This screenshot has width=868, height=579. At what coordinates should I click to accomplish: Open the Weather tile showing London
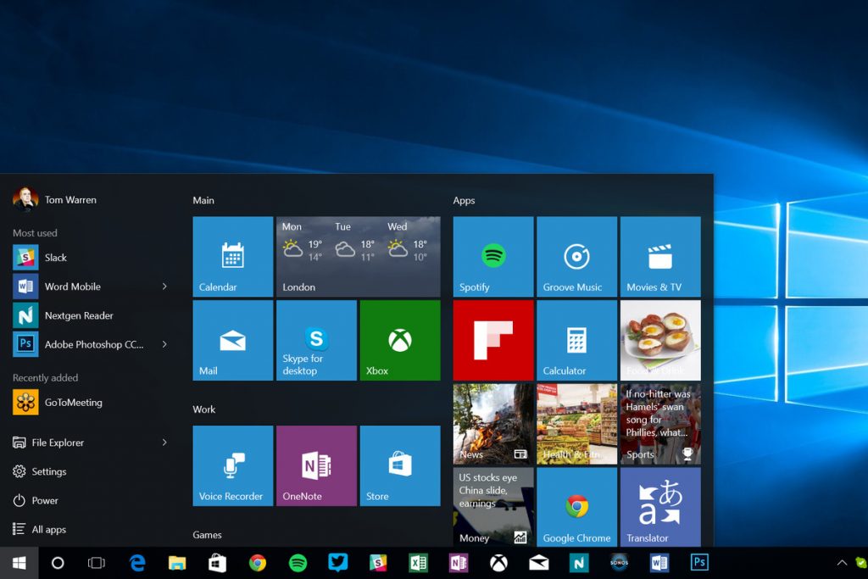pyautogui.click(x=358, y=256)
